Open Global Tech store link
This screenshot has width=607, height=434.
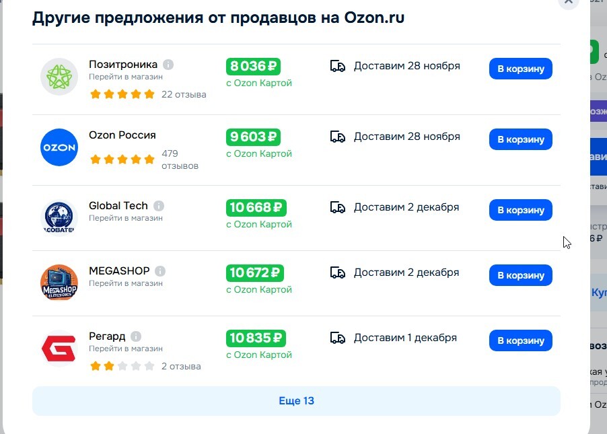tap(125, 218)
